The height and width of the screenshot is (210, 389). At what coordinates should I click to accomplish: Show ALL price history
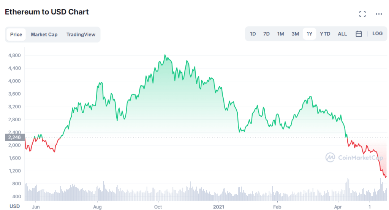click(x=342, y=34)
